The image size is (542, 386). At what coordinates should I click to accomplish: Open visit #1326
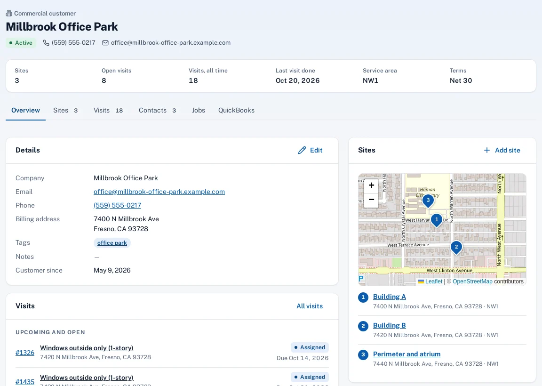tap(25, 353)
